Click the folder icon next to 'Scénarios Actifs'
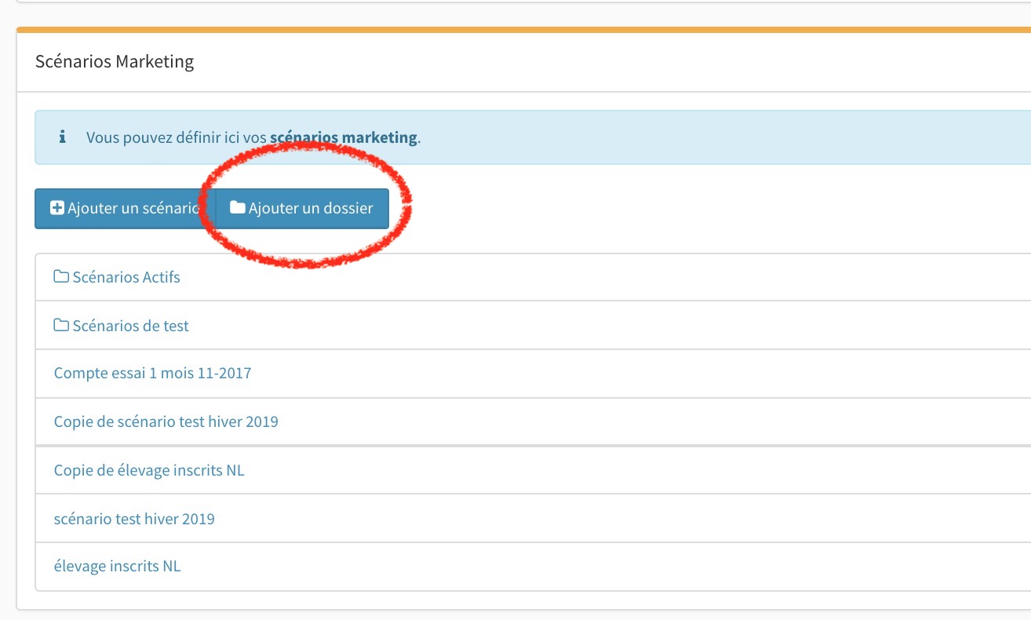This screenshot has height=620, width=1031. [x=61, y=276]
